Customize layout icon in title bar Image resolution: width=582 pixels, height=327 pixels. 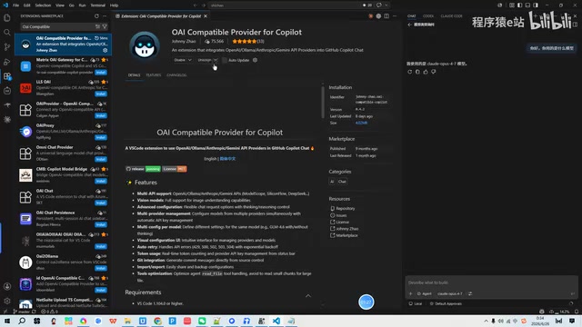click(512, 5)
